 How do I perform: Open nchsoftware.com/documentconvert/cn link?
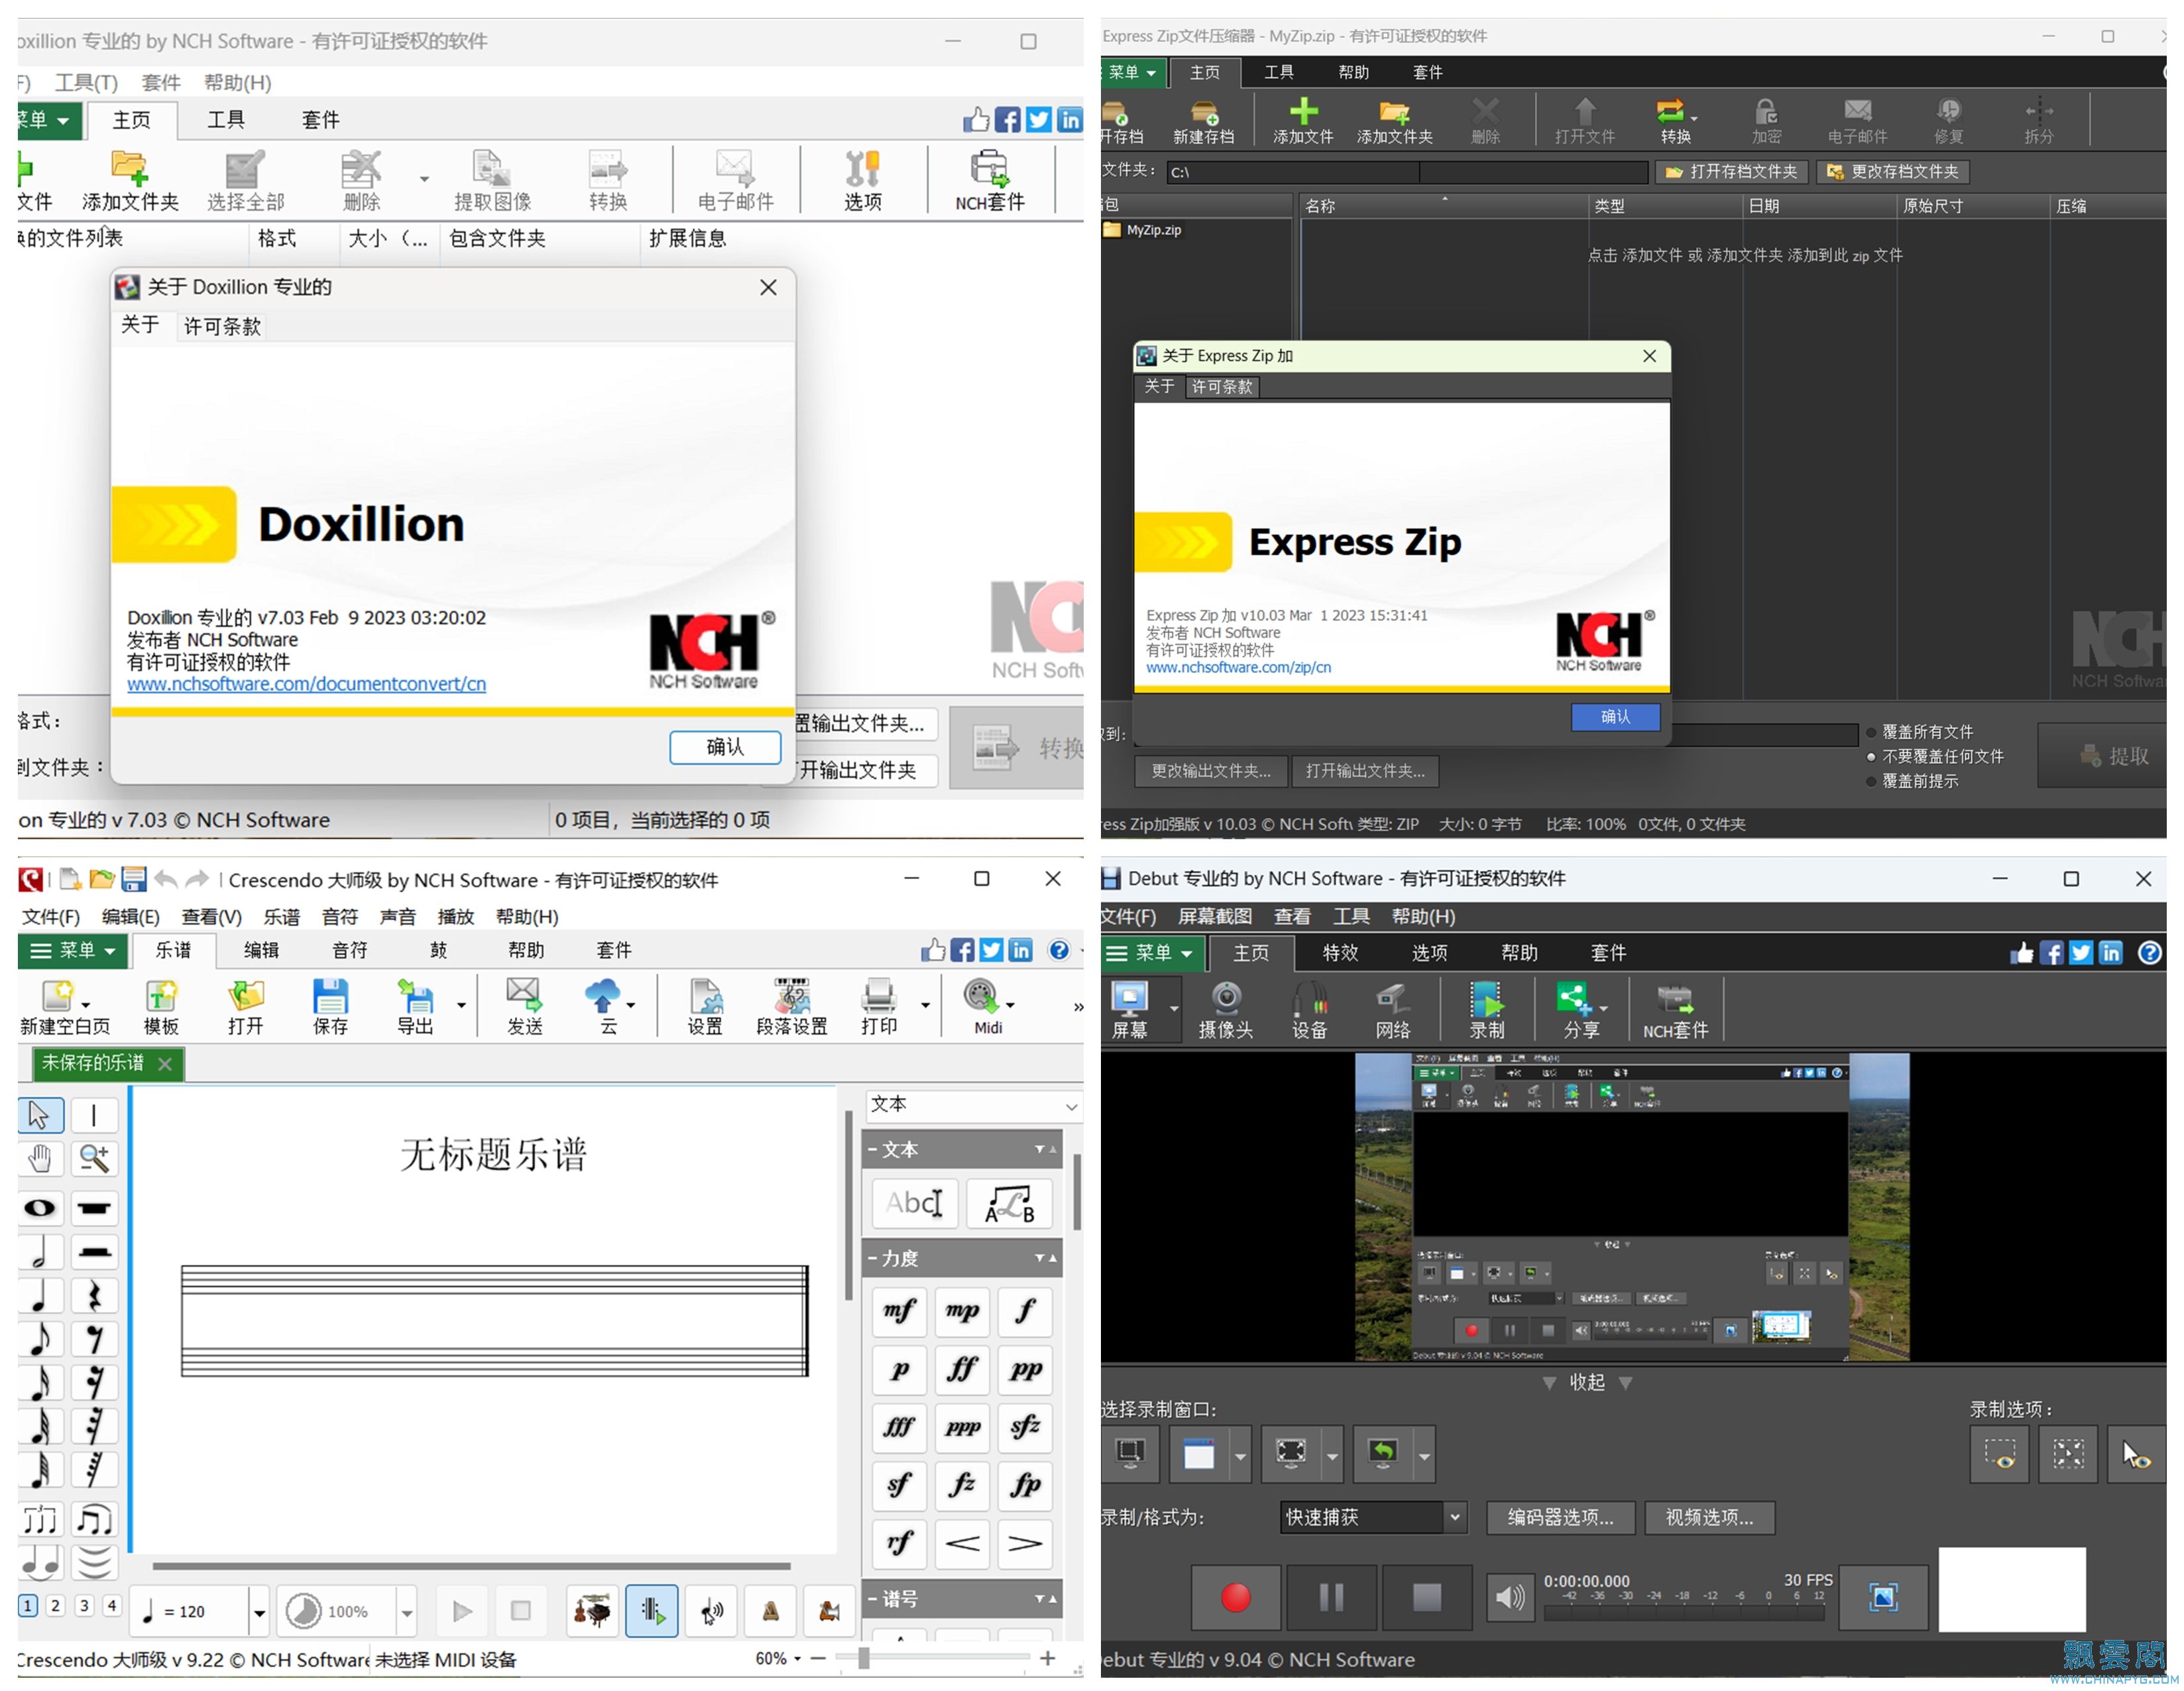coord(306,684)
